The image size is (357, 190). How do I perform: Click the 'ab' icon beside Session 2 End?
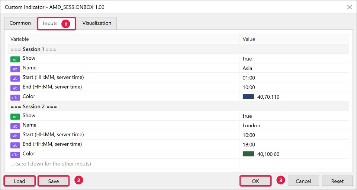coord(15,145)
